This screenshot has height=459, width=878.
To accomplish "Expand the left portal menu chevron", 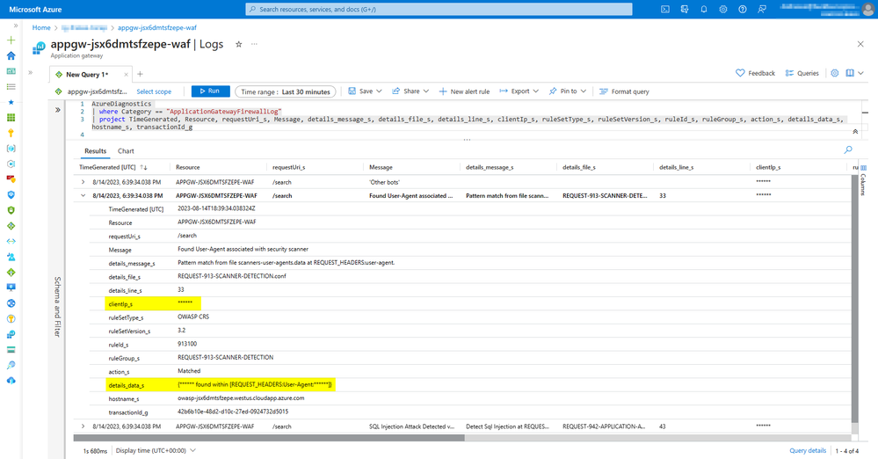I will [x=16, y=25].
